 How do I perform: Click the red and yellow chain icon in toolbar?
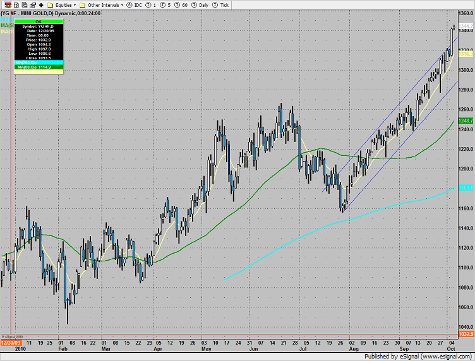(x=8, y=5)
